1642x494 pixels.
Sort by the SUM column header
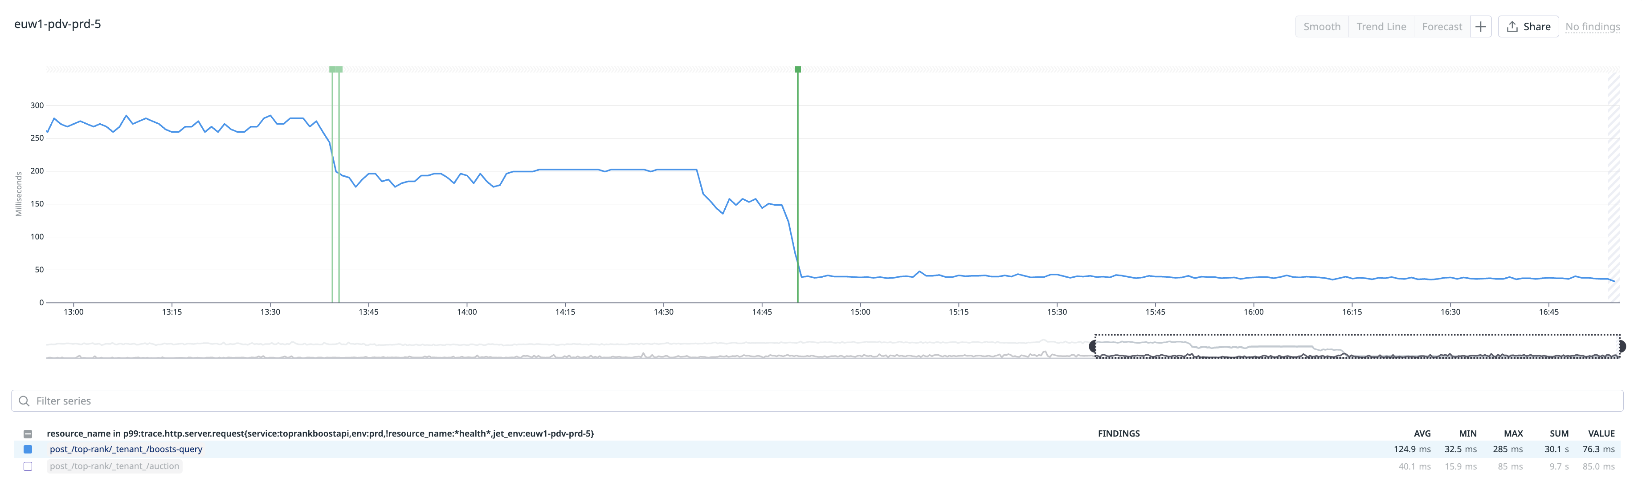point(1559,434)
